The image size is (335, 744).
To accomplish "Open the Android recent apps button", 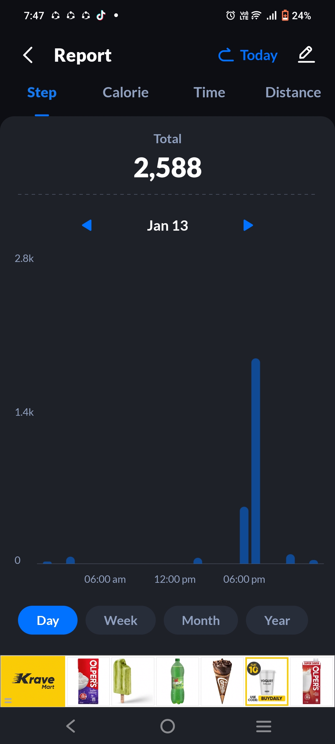I will coord(264,726).
